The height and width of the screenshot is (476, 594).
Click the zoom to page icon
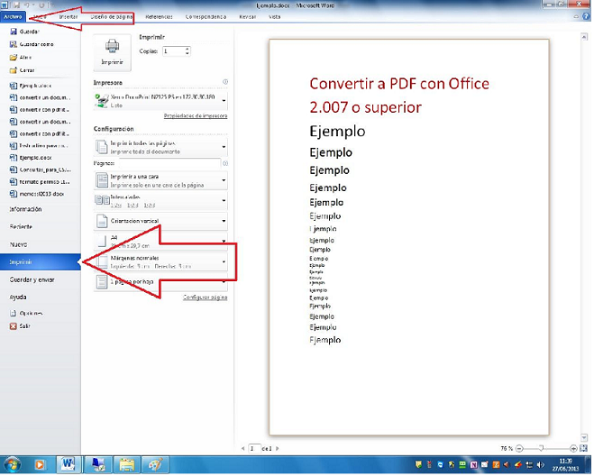coord(584,449)
